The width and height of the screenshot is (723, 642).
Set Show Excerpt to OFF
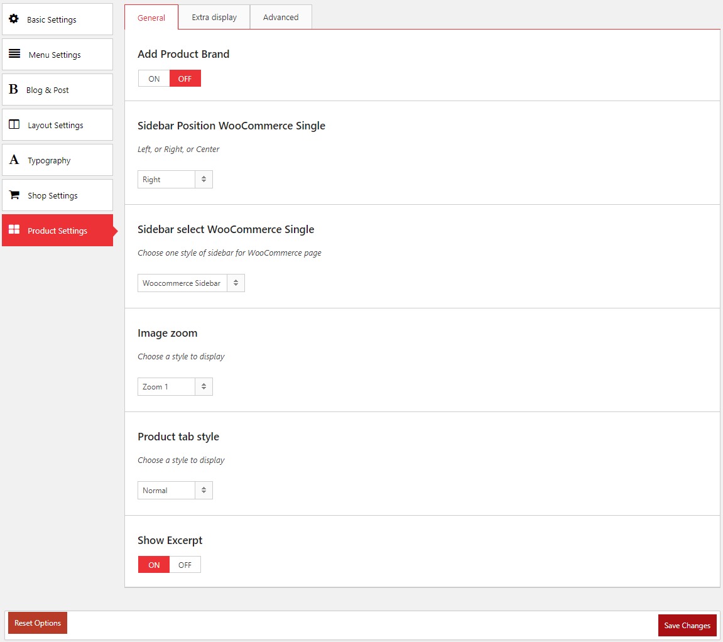pos(185,565)
